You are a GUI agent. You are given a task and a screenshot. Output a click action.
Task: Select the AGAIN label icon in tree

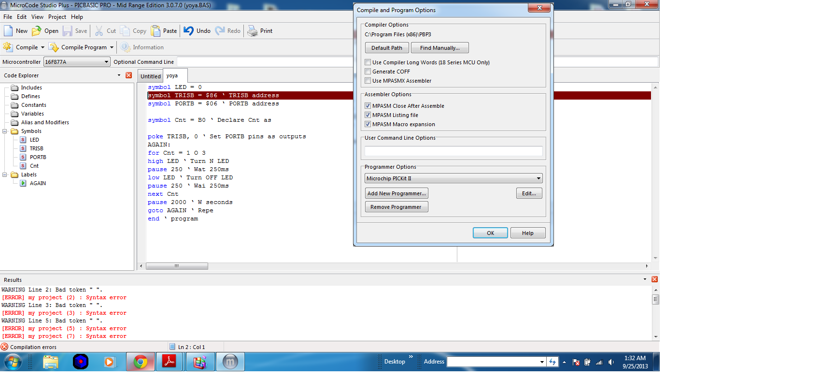(x=23, y=183)
